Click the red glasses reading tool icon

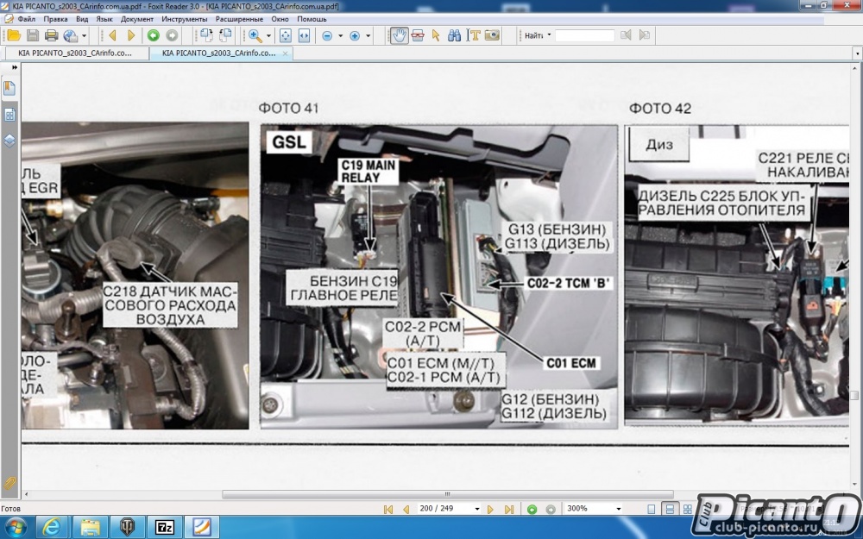click(418, 35)
